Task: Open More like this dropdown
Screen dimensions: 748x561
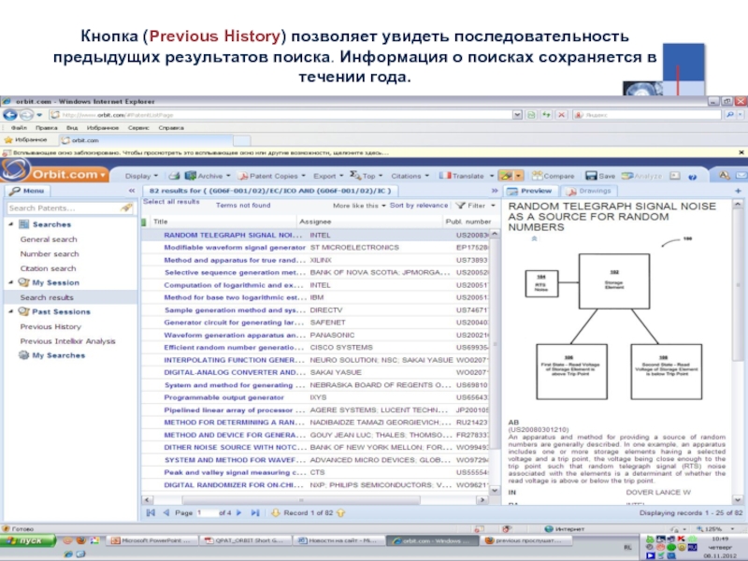Action: pos(359,206)
